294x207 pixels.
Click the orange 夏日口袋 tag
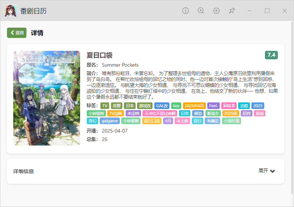click(152, 121)
